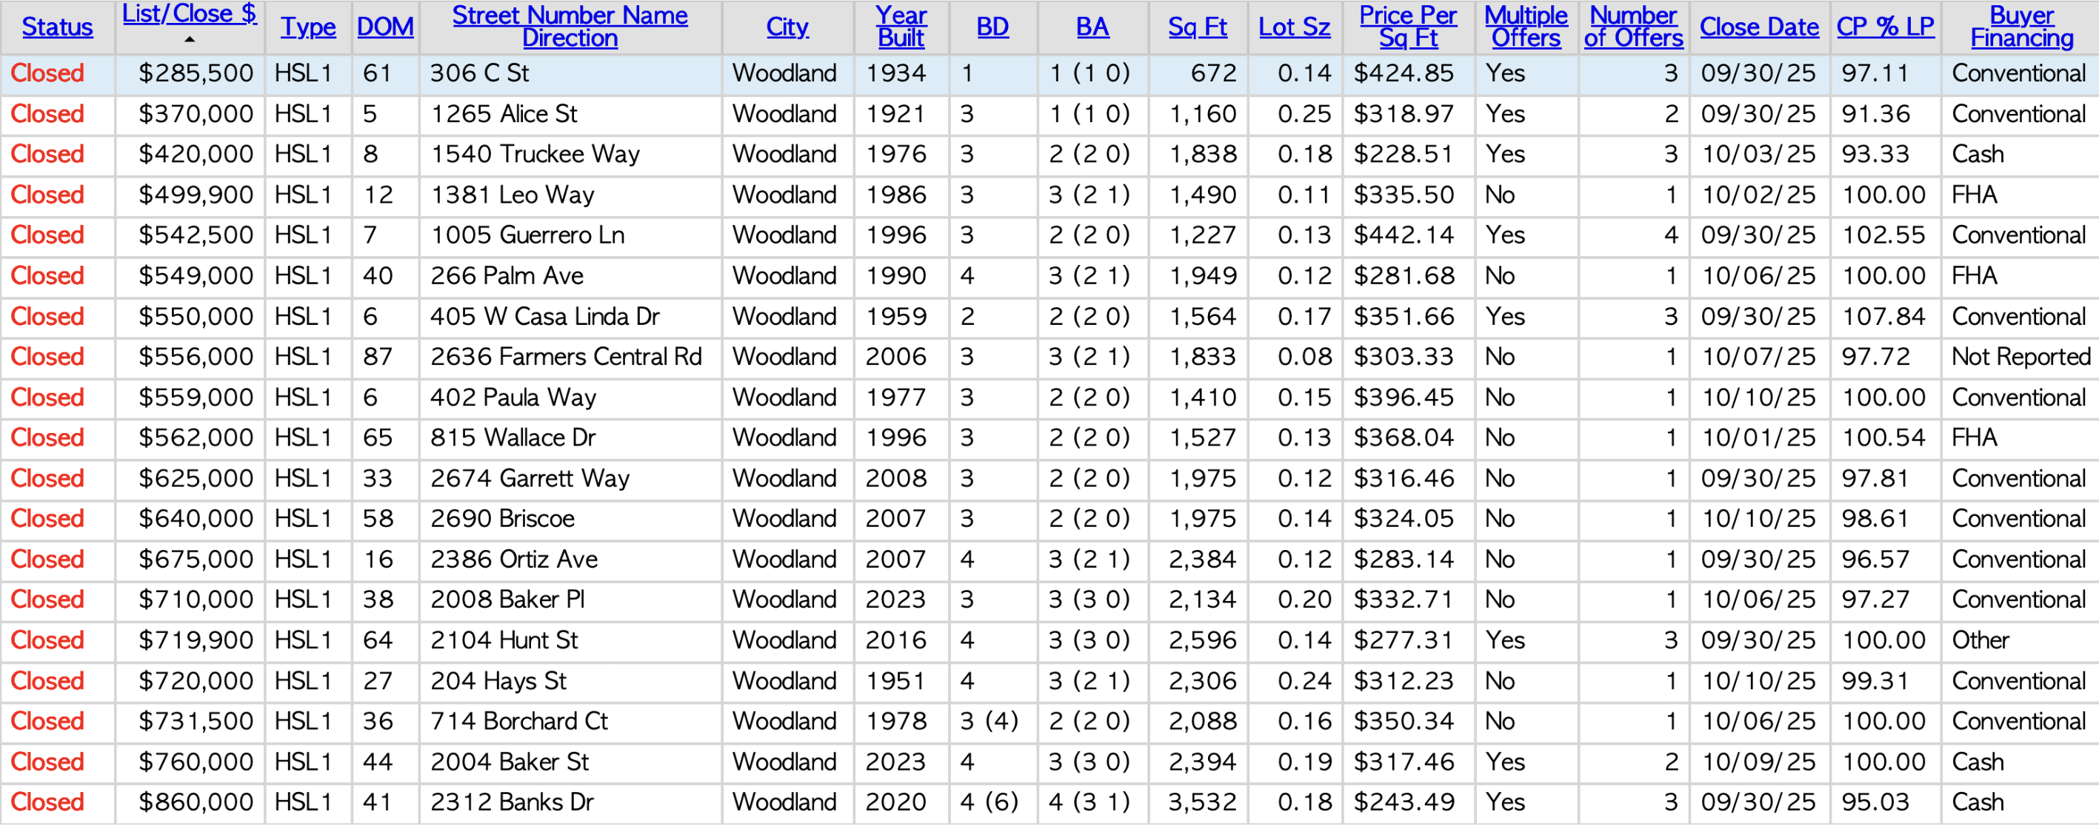Click the Type column header link

coord(307,27)
